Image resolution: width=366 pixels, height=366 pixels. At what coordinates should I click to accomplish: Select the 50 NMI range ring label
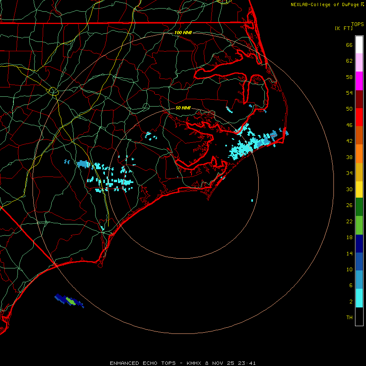point(183,108)
